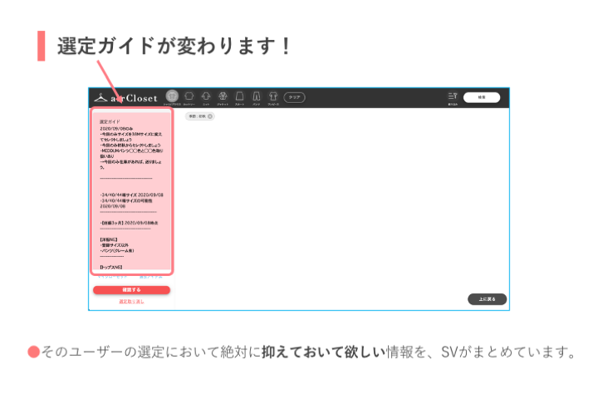Remove the 季節 season filter tag
598x414 pixels.
[x=210, y=116]
